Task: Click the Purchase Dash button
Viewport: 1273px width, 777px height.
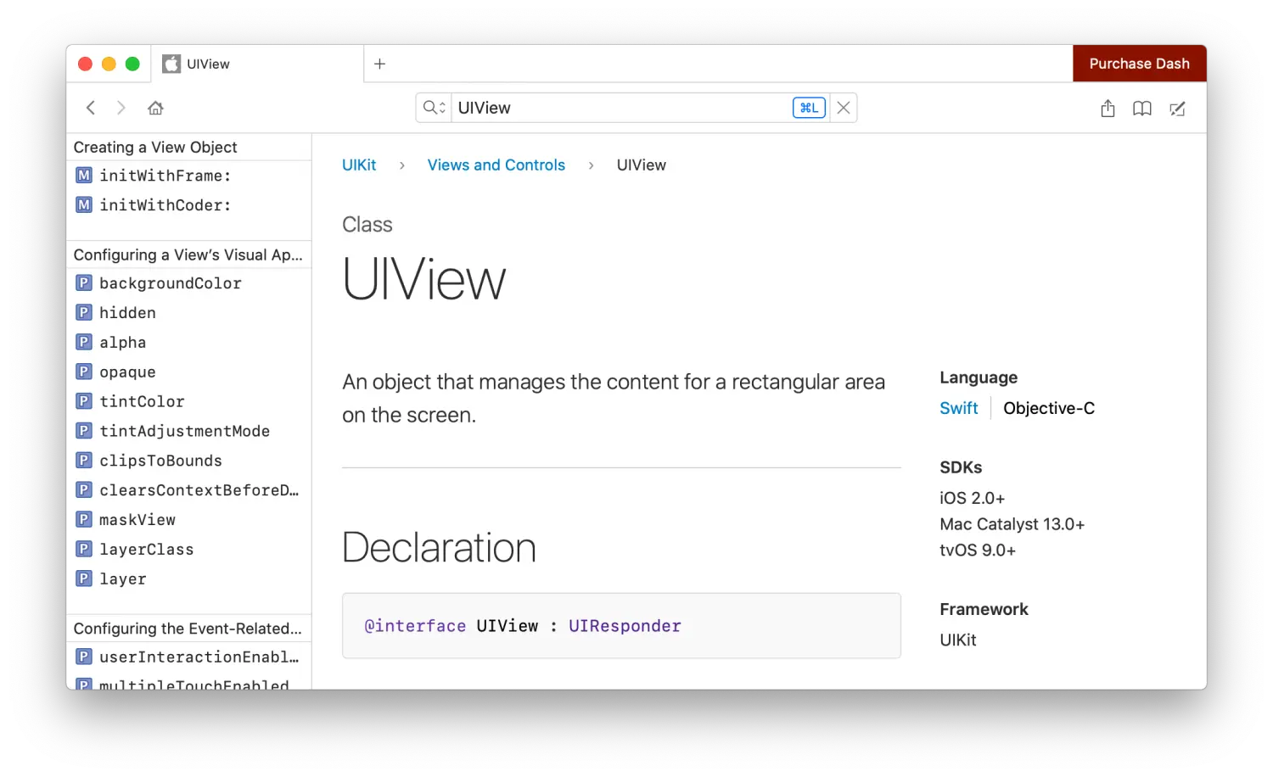Action: point(1140,64)
